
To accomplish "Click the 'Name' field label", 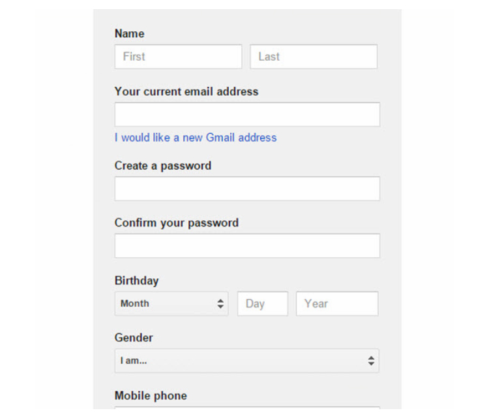I will (130, 34).
